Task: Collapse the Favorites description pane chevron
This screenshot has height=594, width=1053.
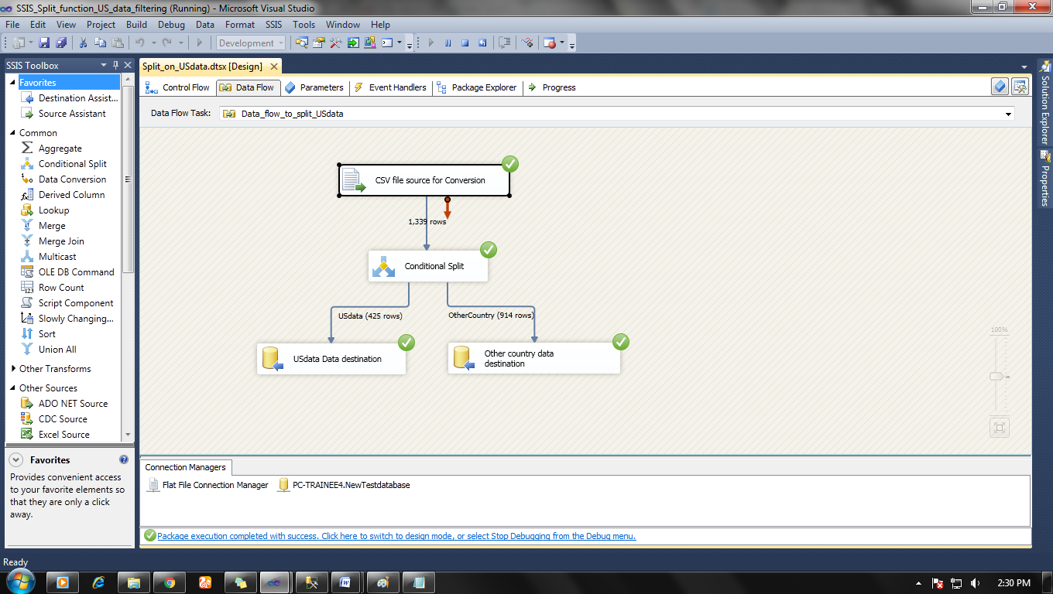Action: point(15,459)
